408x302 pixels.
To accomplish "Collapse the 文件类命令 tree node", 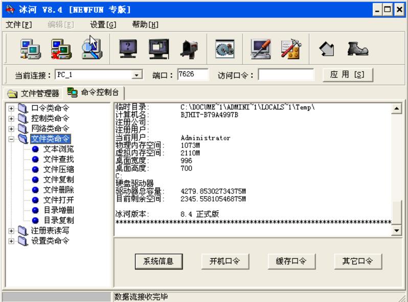I will click(11, 139).
